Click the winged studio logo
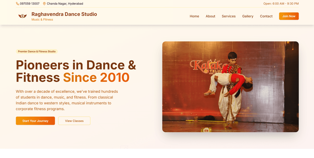Image resolution: width=314 pixels, height=158 pixels. pyautogui.click(x=23, y=16)
